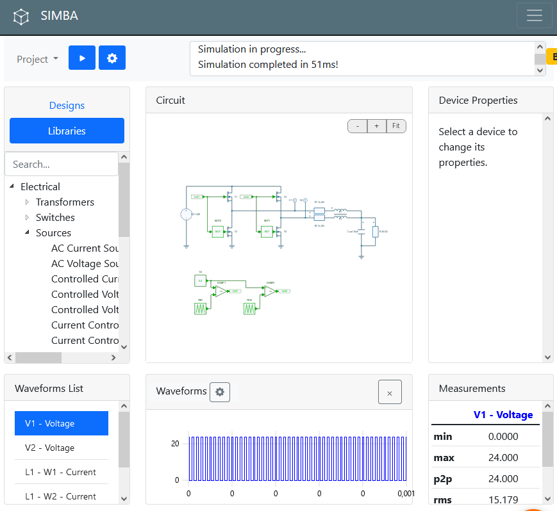The image size is (557, 511).
Task: Select the DC voltage source in circuit
Action: (x=186, y=215)
